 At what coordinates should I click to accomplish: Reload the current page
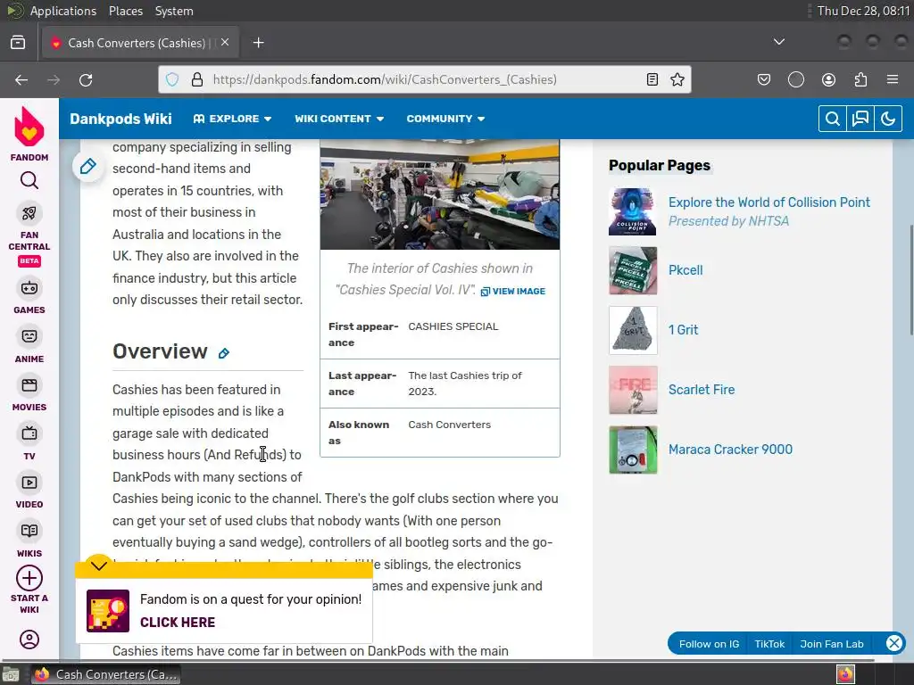(86, 79)
